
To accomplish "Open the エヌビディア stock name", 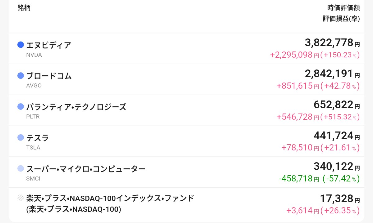I will pos(49,45).
